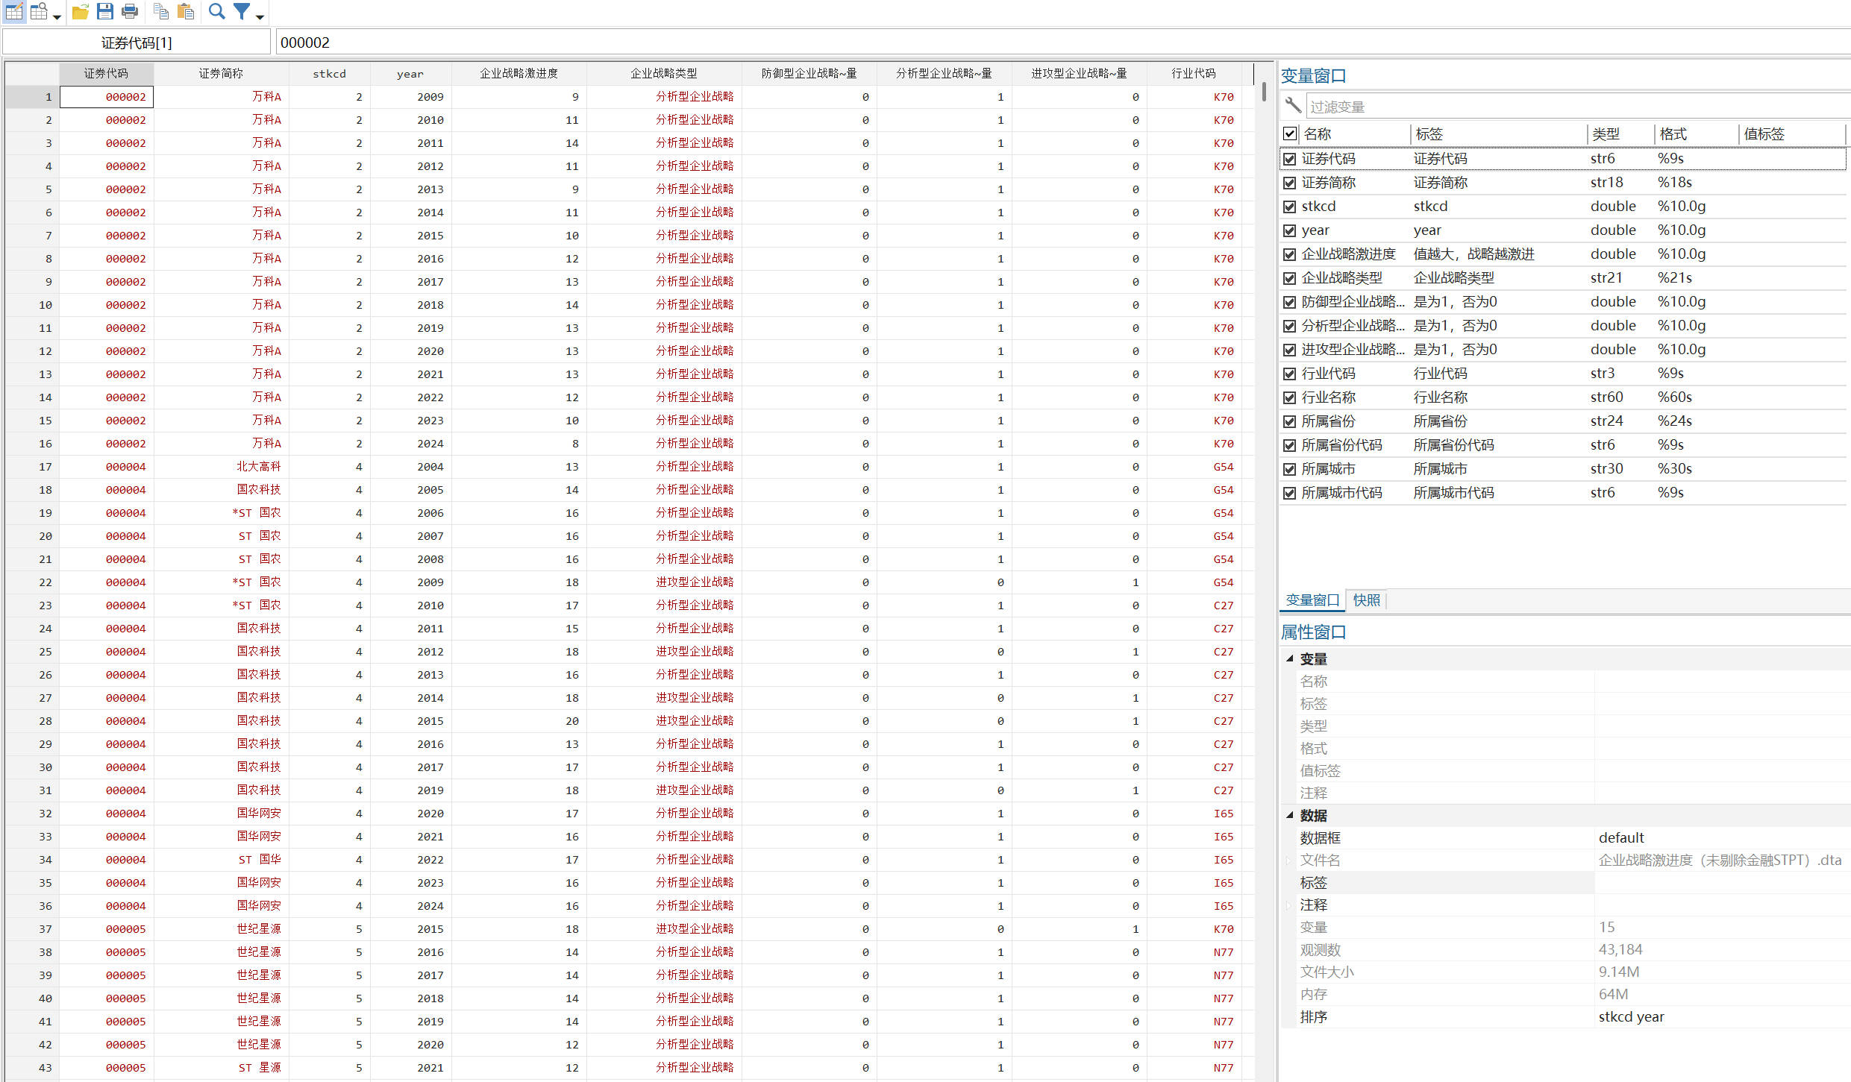Click the data grid vertical scrollbar thumb

[x=1264, y=92]
